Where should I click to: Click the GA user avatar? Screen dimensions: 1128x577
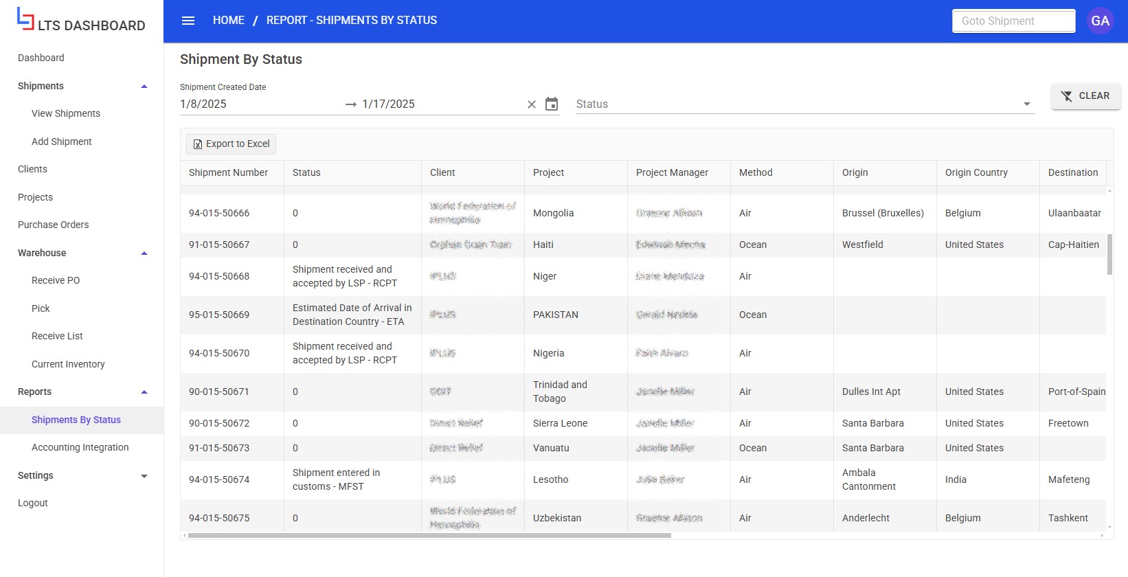[x=1100, y=21]
